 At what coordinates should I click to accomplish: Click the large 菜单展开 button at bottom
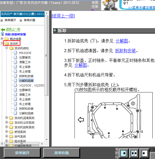pyautogui.click(x=22, y=153)
